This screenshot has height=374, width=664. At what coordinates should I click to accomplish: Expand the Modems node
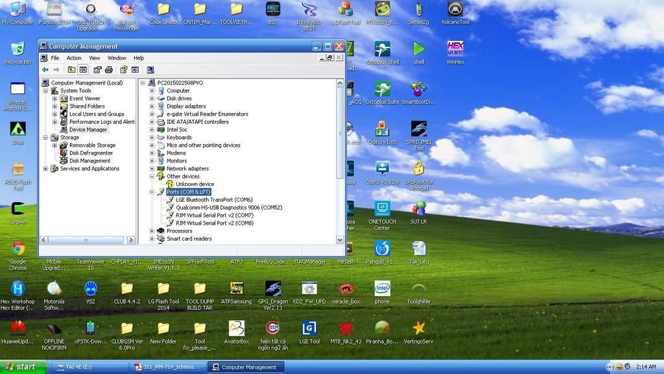152,153
